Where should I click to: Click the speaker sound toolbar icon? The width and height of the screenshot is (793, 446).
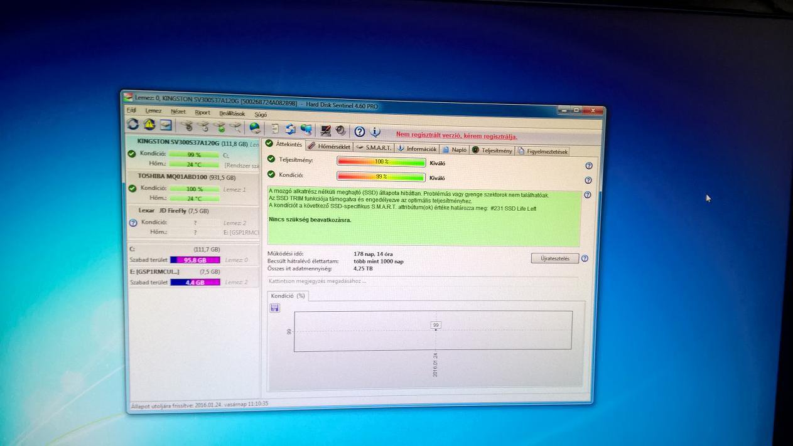tap(340, 130)
